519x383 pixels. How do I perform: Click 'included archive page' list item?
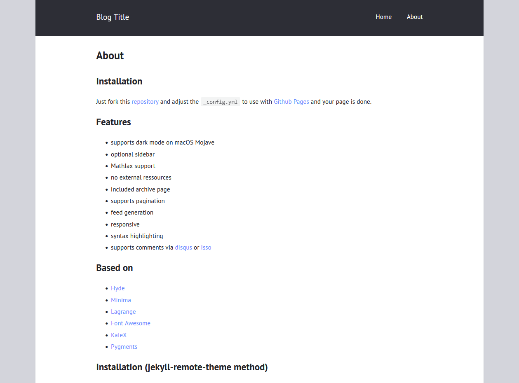pyautogui.click(x=141, y=189)
